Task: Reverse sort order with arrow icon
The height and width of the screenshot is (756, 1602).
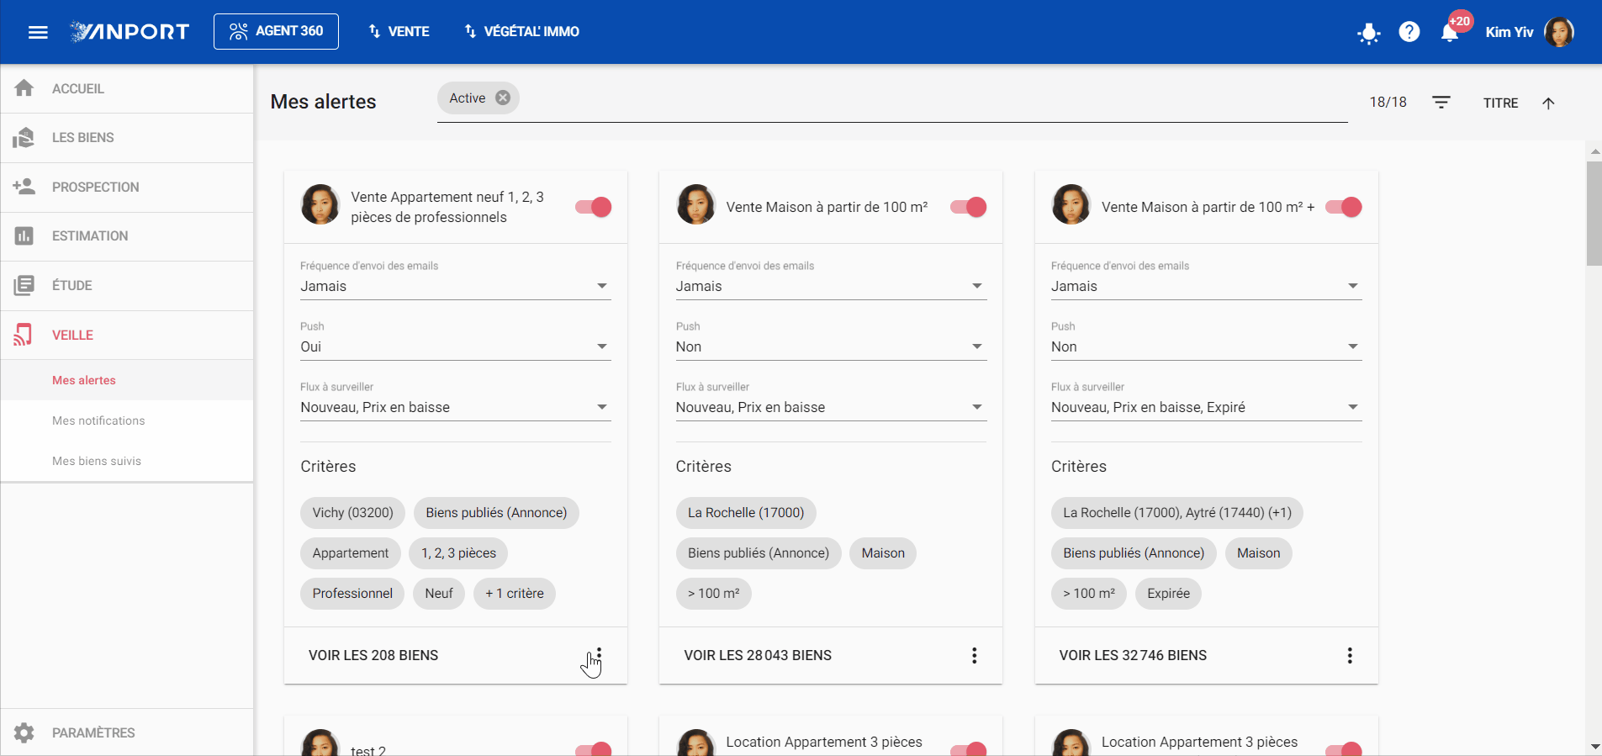Action: click(1548, 103)
